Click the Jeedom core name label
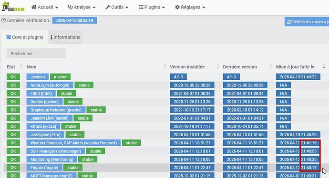329x178 pixels. coord(38,77)
